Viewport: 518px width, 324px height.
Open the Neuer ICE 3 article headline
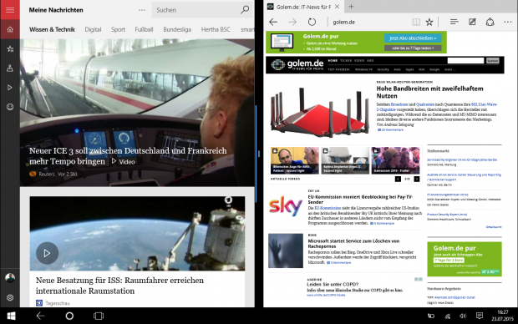tap(128, 156)
